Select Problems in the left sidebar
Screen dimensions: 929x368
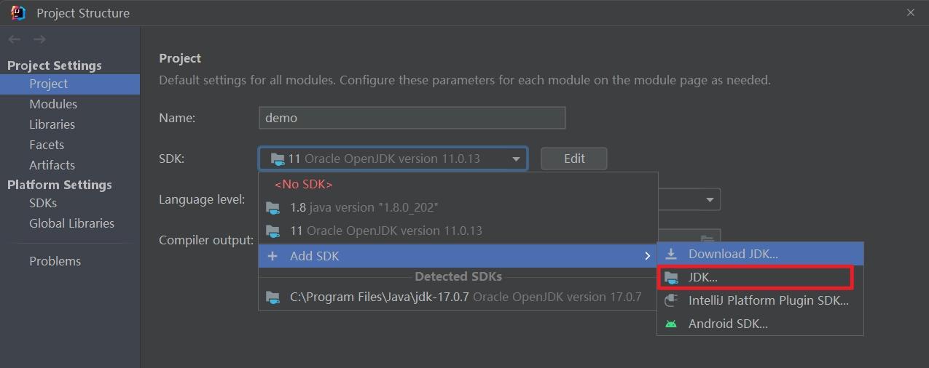[x=55, y=261]
